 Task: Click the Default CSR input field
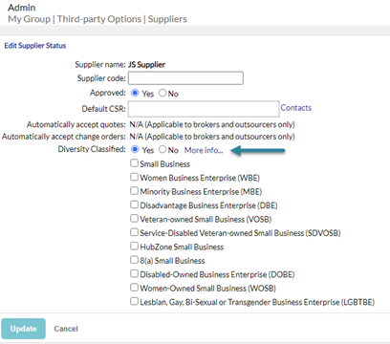point(204,109)
